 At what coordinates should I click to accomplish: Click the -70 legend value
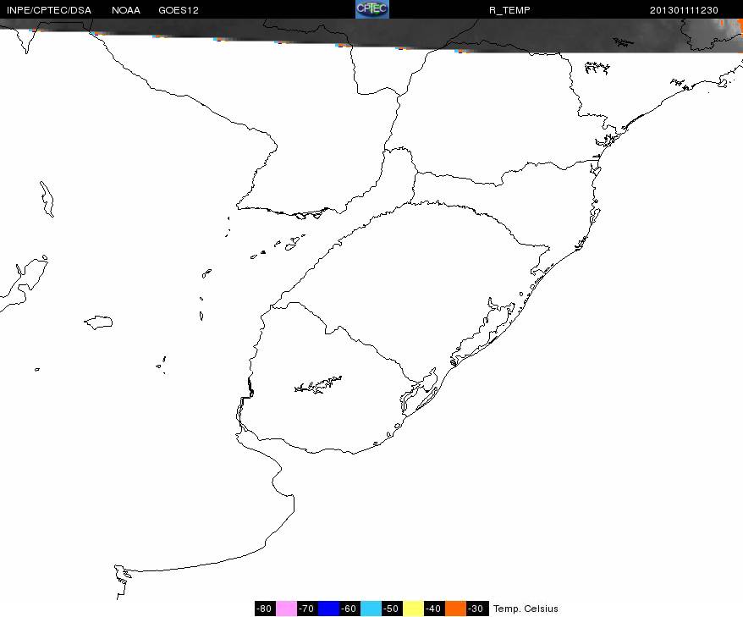click(307, 609)
